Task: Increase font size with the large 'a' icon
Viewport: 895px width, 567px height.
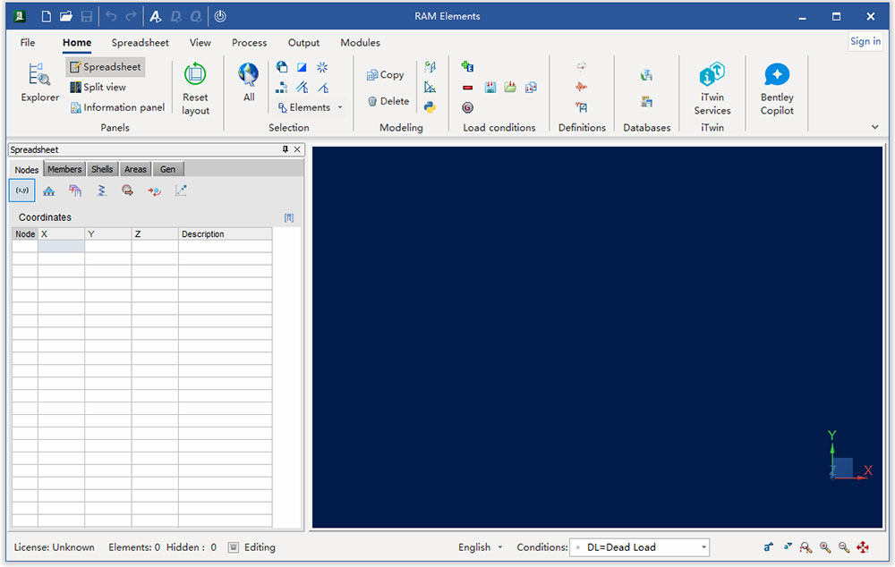Action: coord(768,546)
